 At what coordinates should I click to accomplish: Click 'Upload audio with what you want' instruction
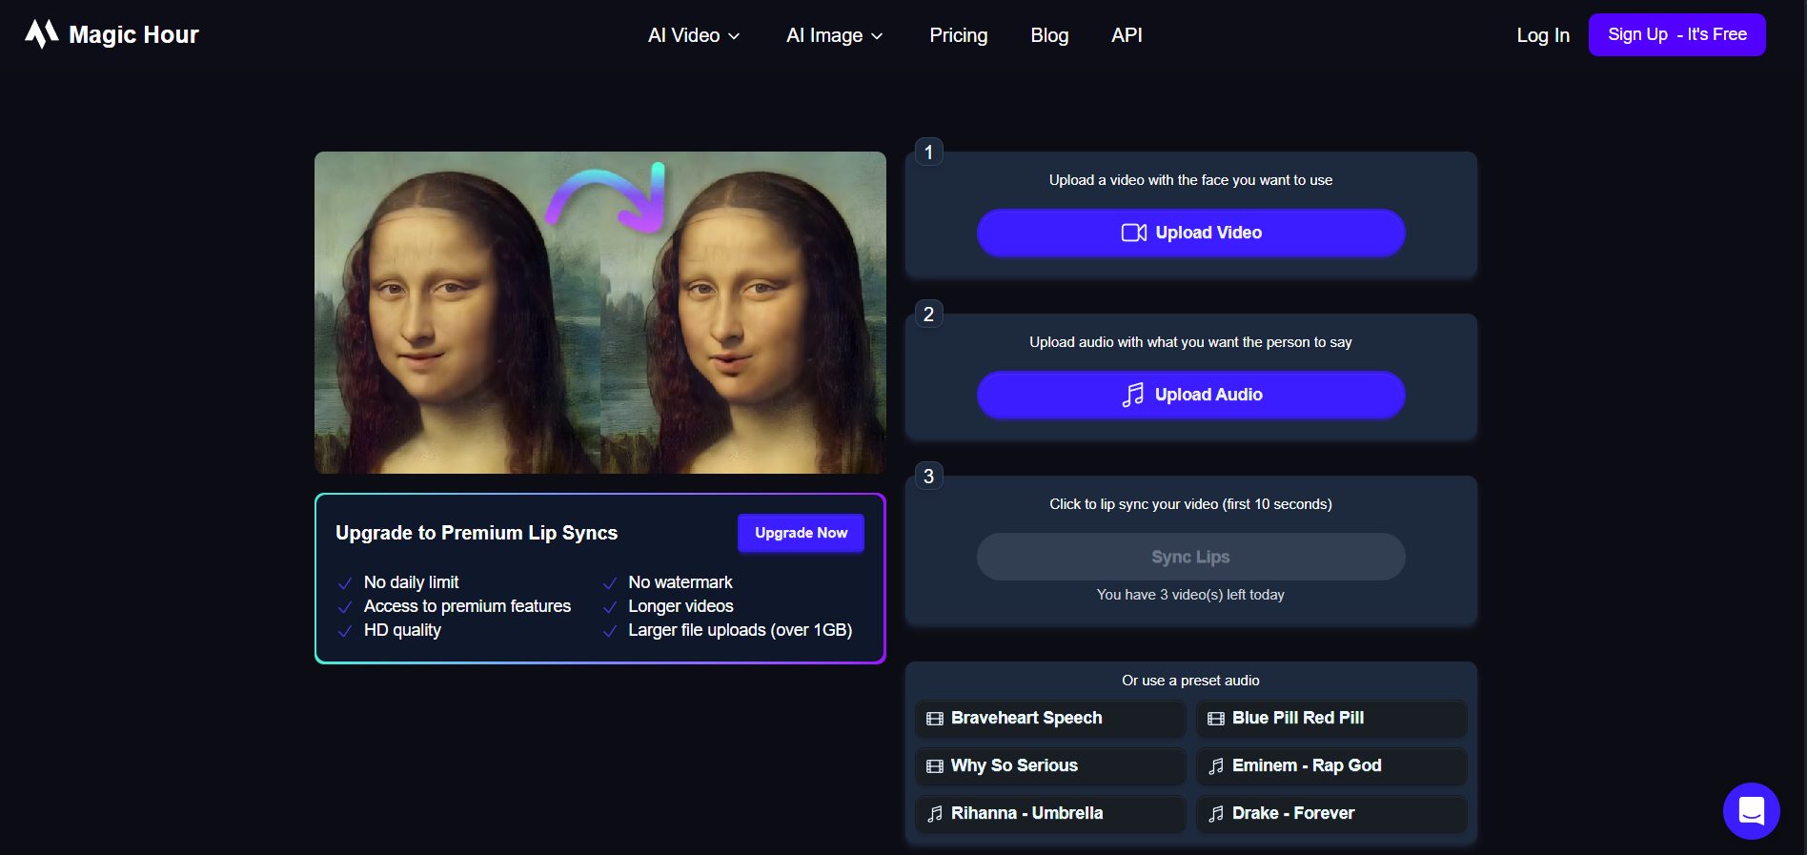(1190, 342)
